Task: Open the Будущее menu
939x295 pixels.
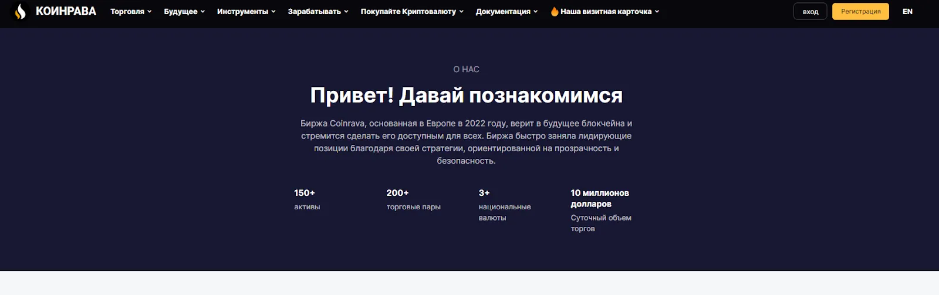Action: coord(181,12)
